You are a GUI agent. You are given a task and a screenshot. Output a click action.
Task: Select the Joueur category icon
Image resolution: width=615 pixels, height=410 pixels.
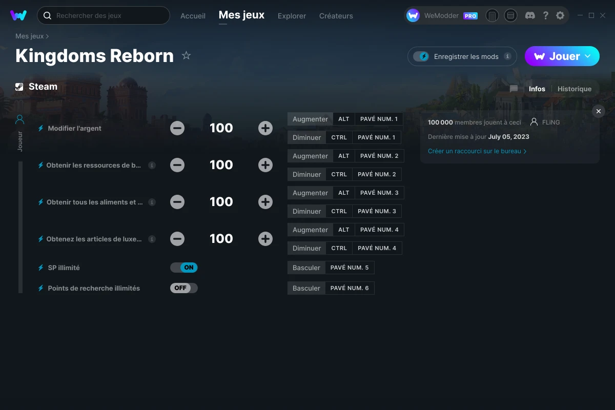click(x=20, y=119)
